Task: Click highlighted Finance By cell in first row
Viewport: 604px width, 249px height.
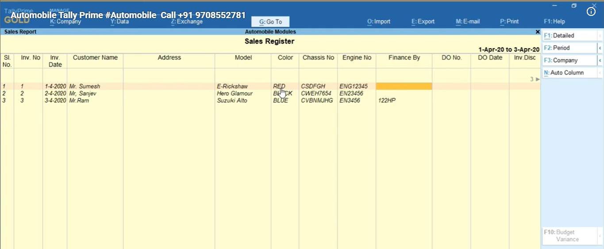Action: click(404, 87)
